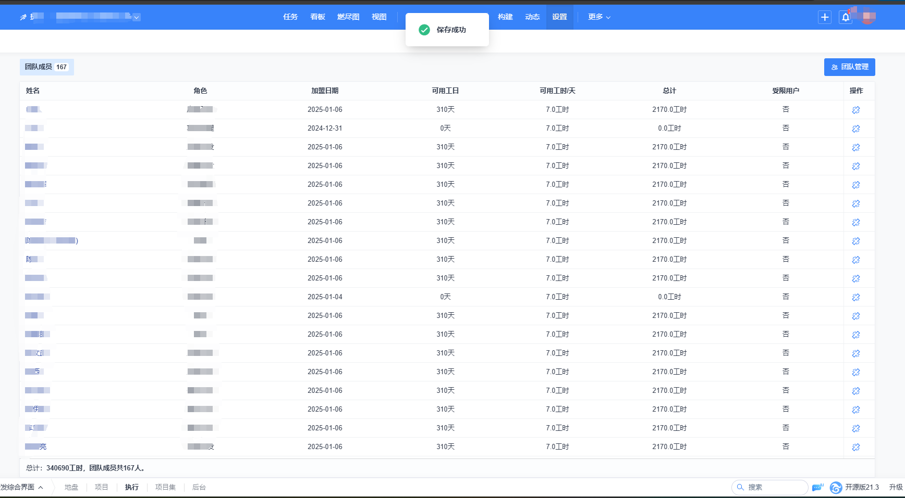Click the 升级 link in footer
The height and width of the screenshot is (498, 905).
(x=896, y=488)
